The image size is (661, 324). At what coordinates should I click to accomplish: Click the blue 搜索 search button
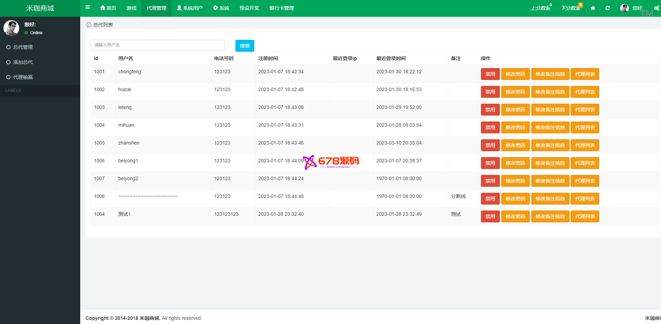[245, 46]
